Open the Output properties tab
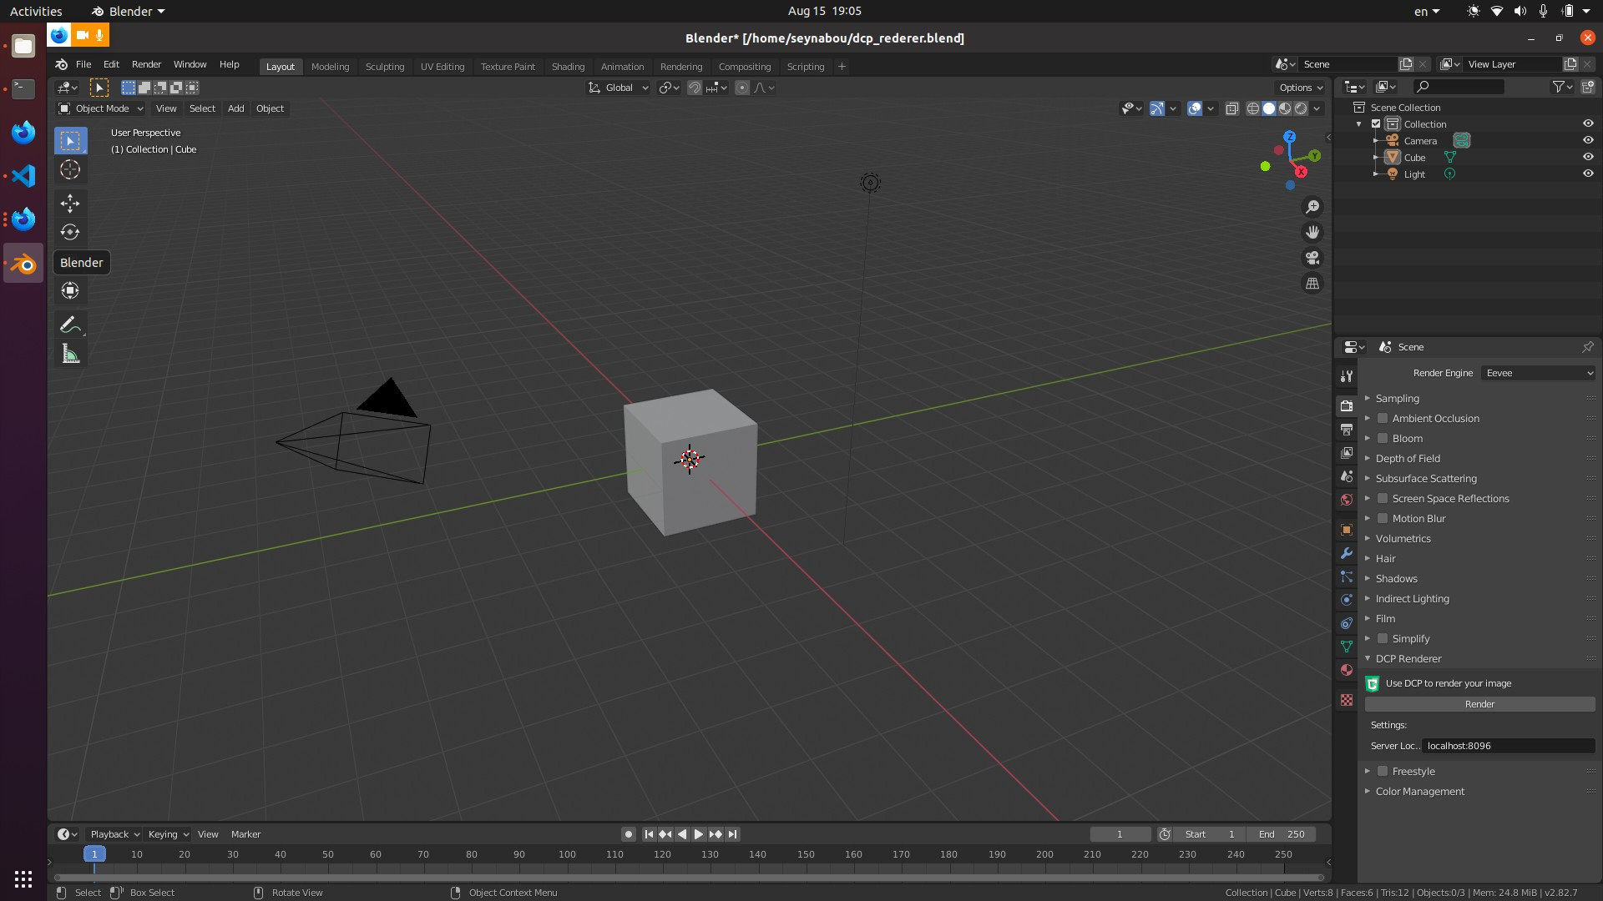 [x=1346, y=430]
